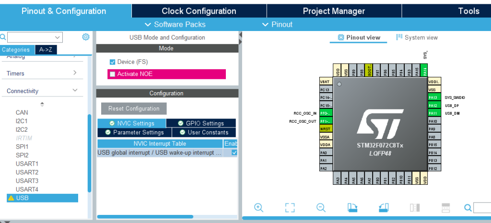Select green pin PA13 on chip

pyautogui.click(x=434, y=97)
